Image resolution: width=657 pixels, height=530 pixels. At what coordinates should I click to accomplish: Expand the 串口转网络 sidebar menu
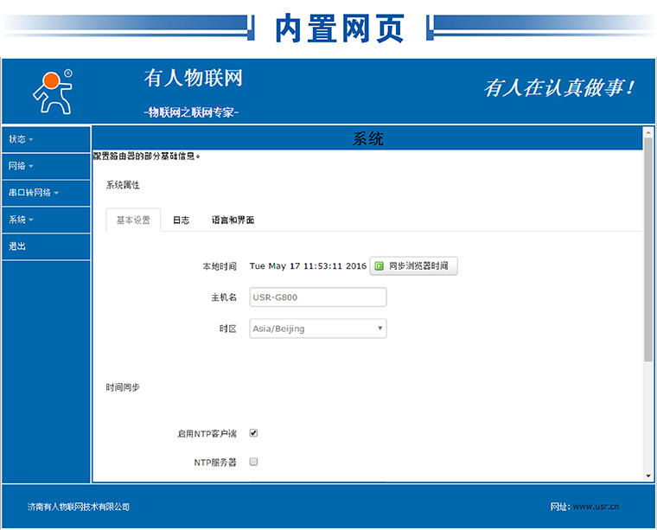[x=34, y=193]
